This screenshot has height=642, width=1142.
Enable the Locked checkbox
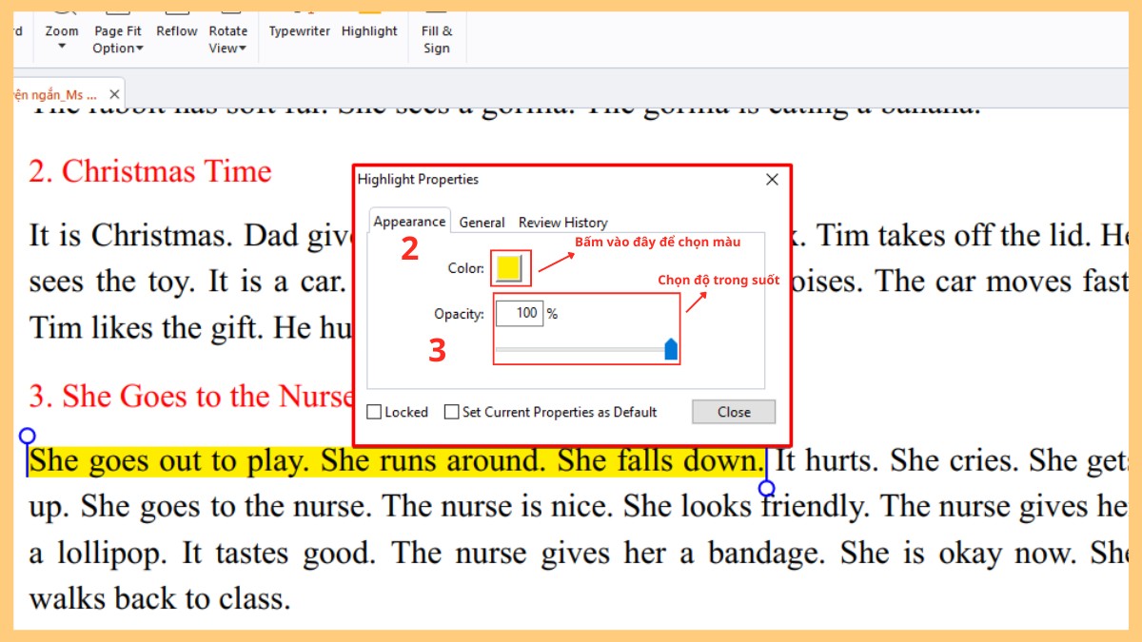(375, 413)
